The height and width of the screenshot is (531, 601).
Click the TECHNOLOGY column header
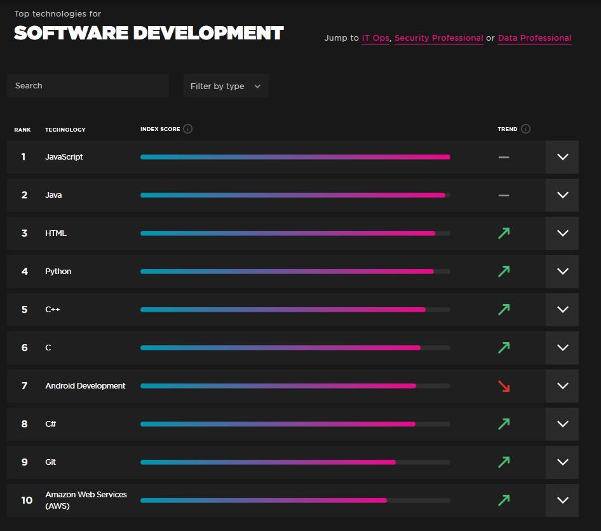click(65, 130)
